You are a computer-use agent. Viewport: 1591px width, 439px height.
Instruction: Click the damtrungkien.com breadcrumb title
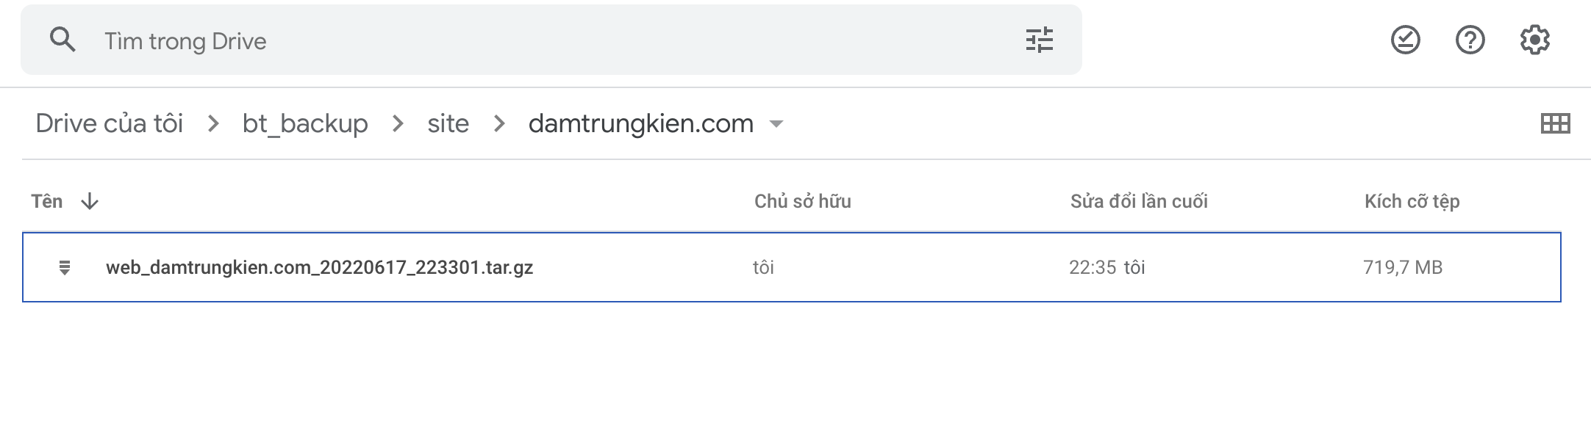tap(641, 123)
